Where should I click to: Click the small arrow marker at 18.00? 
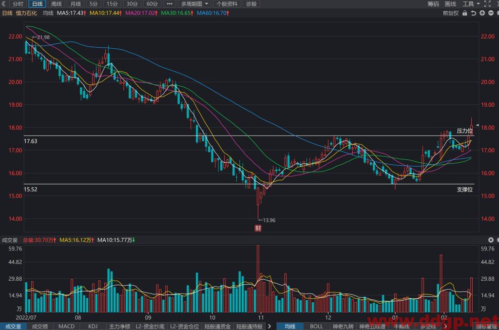(x=477, y=125)
